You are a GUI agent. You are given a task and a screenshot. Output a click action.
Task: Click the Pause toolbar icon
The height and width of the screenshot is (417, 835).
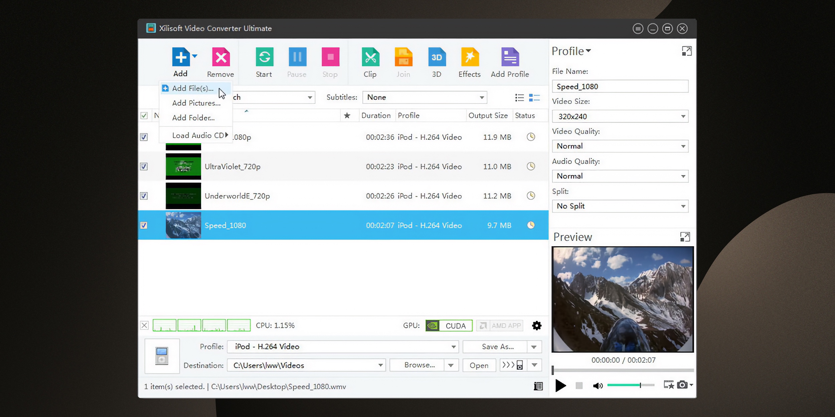pyautogui.click(x=297, y=57)
